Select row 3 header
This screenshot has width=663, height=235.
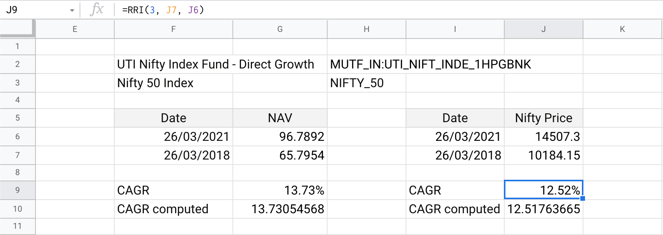[18, 83]
